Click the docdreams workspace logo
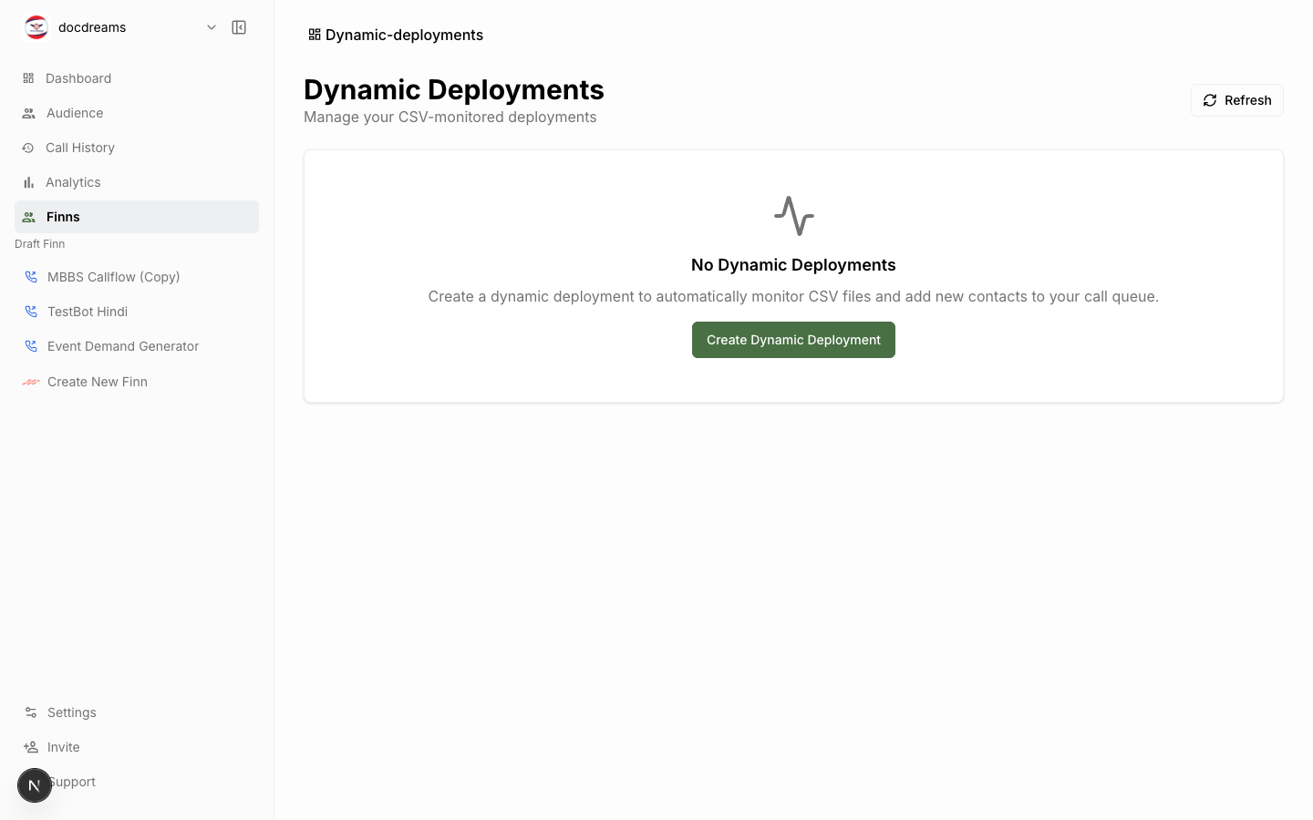 pos(36,27)
